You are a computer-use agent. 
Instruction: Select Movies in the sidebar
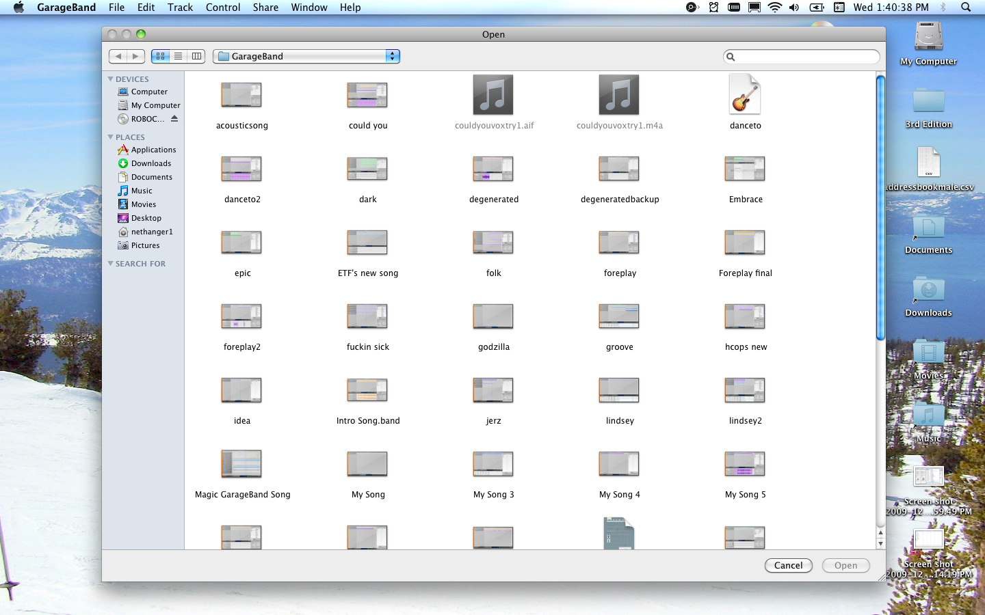136,204
